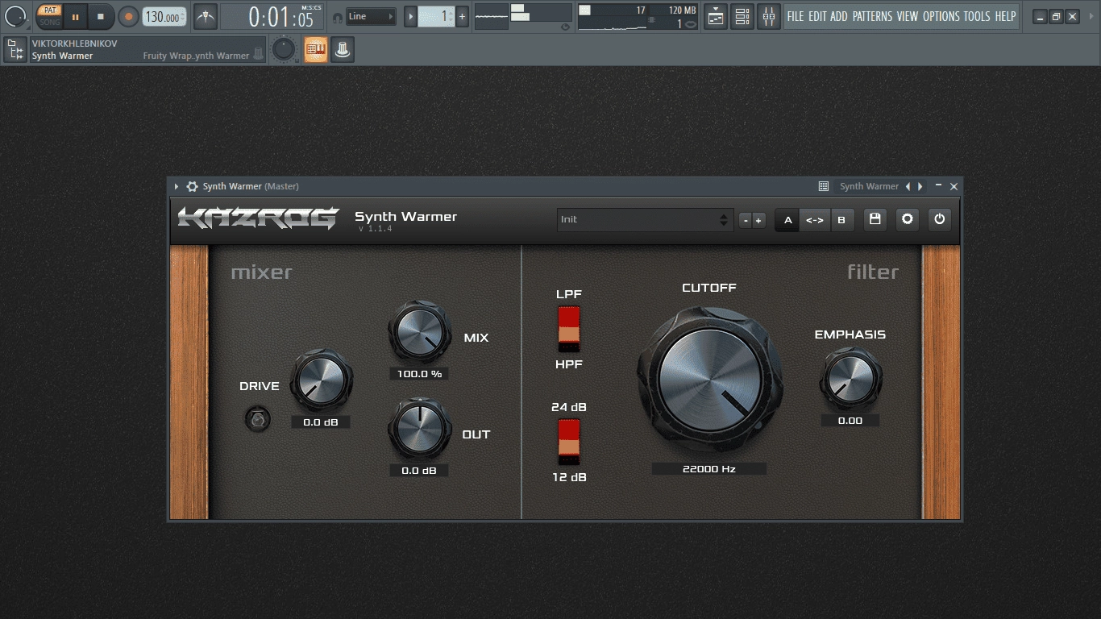This screenshot has width=1101, height=619.
Task: Open plugin detailed settings gear in title bar
Action: click(192, 186)
